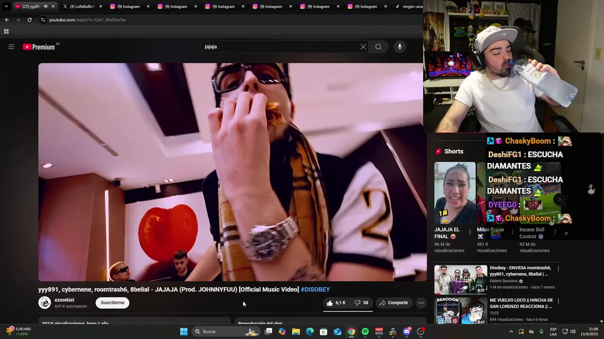Open the ezewkiel channel name link
Image resolution: width=604 pixels, height=339 pixels.
click(x=64, y=300)
